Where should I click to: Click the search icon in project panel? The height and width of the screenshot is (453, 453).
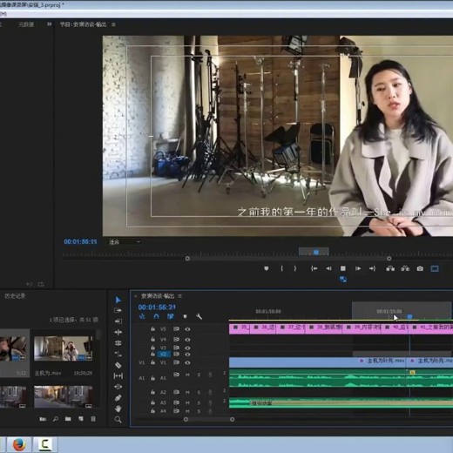tap(55, 419)
